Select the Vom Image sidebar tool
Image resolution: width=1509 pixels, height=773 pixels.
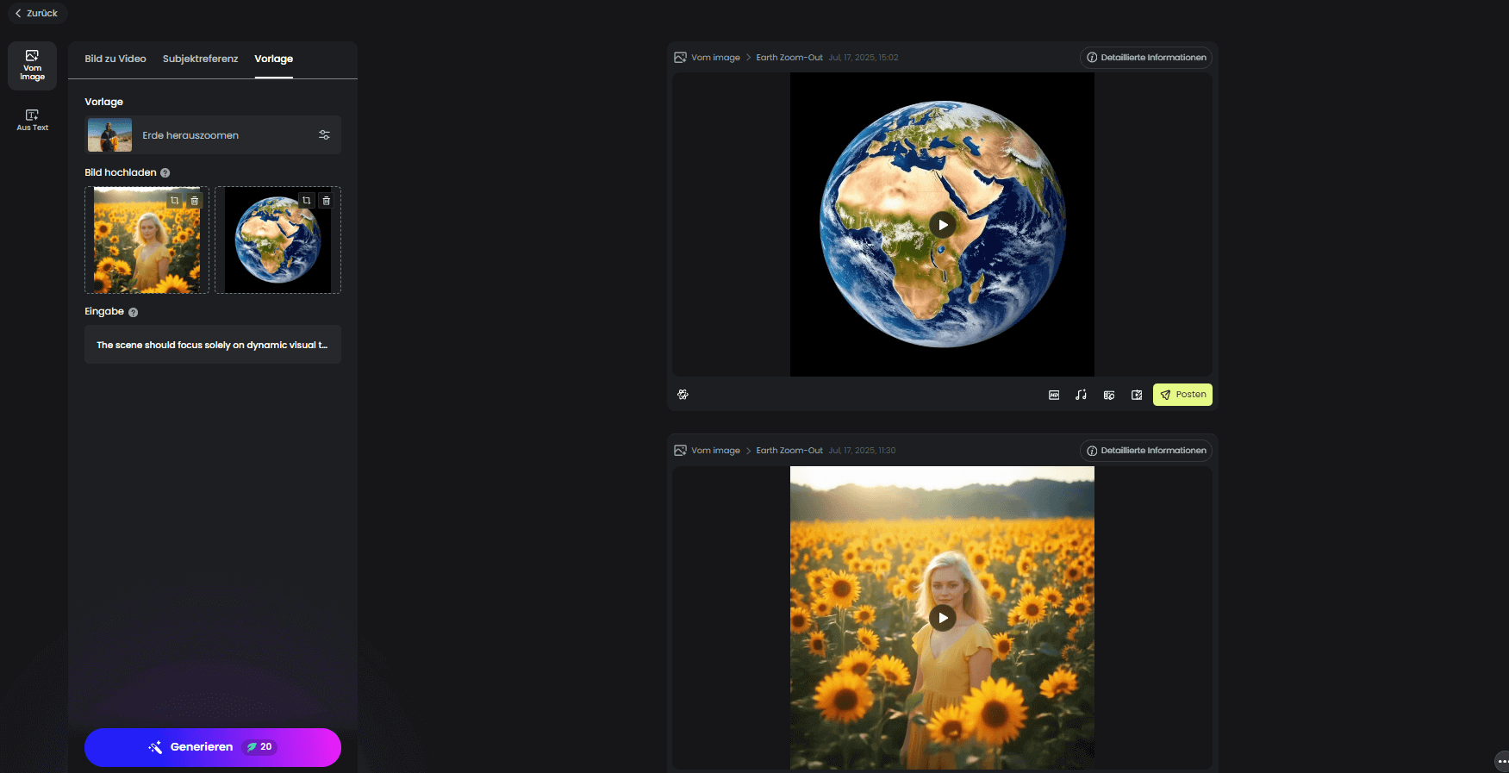(x=33, y=65)
